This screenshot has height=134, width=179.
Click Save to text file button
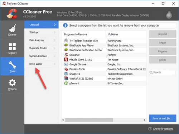163,118
